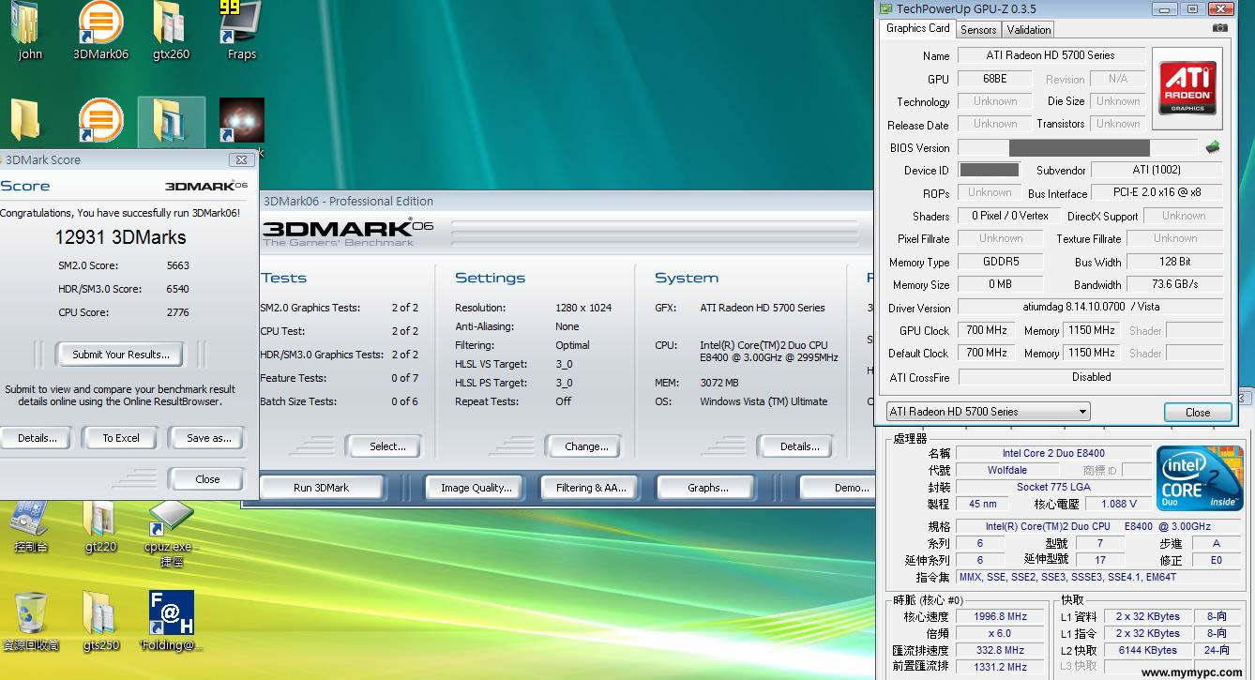Viewport: 1255px width, 680px height.
Task: Open the gt220 folder
Action: pyautogui.click(x=100, y=519)
